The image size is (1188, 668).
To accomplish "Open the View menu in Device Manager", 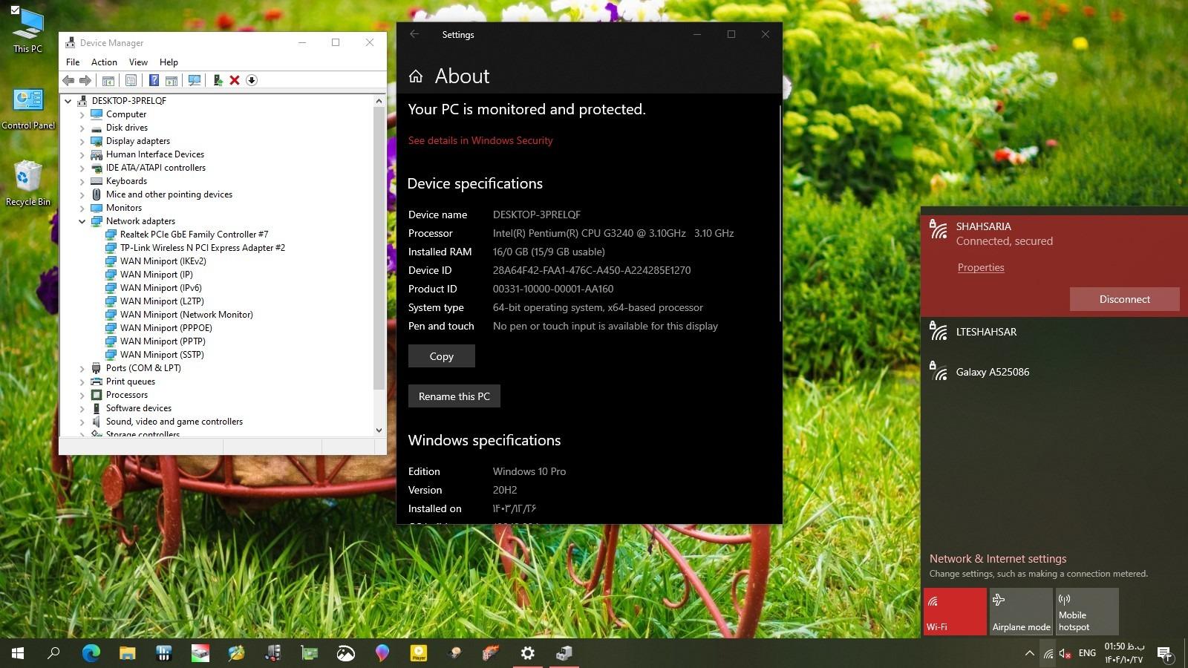I will 138,62.
